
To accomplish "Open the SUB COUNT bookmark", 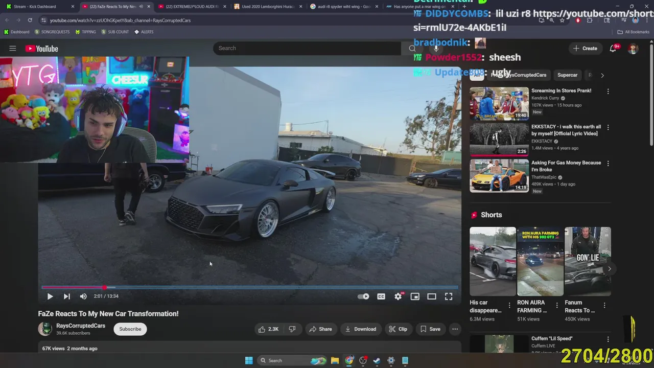I will point(115,32).
